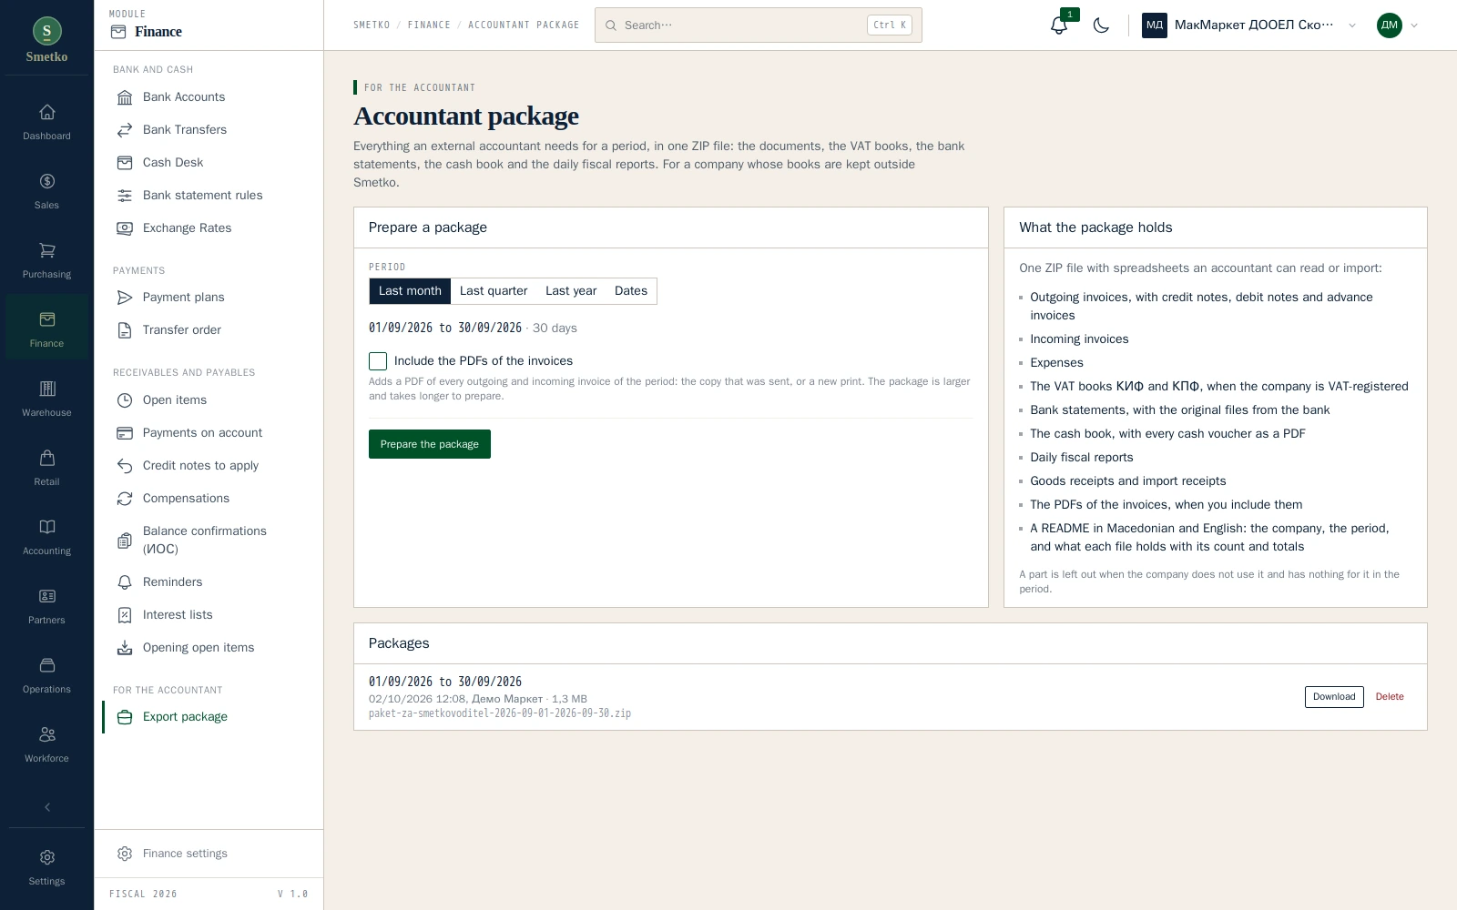Select the Last quarter period tab
Viewport: 1457px width, 910px height.
(x=494, y=291)
